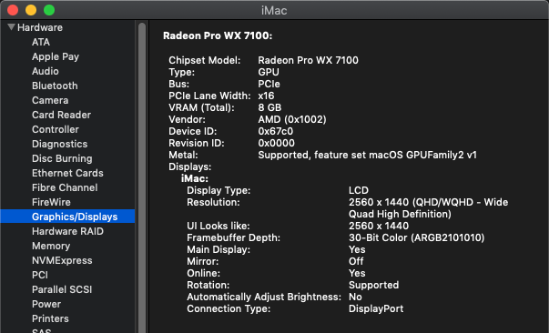Viewport: 549px width, 333px height.
Task: Select PCI in the sidebar
Action: 40,275
